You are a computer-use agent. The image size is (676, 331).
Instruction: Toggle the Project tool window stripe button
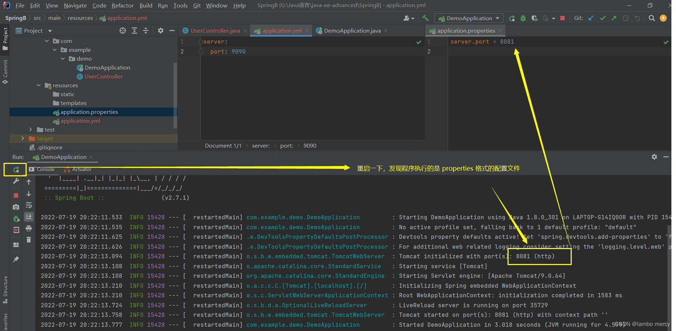(x=5, y=39)
